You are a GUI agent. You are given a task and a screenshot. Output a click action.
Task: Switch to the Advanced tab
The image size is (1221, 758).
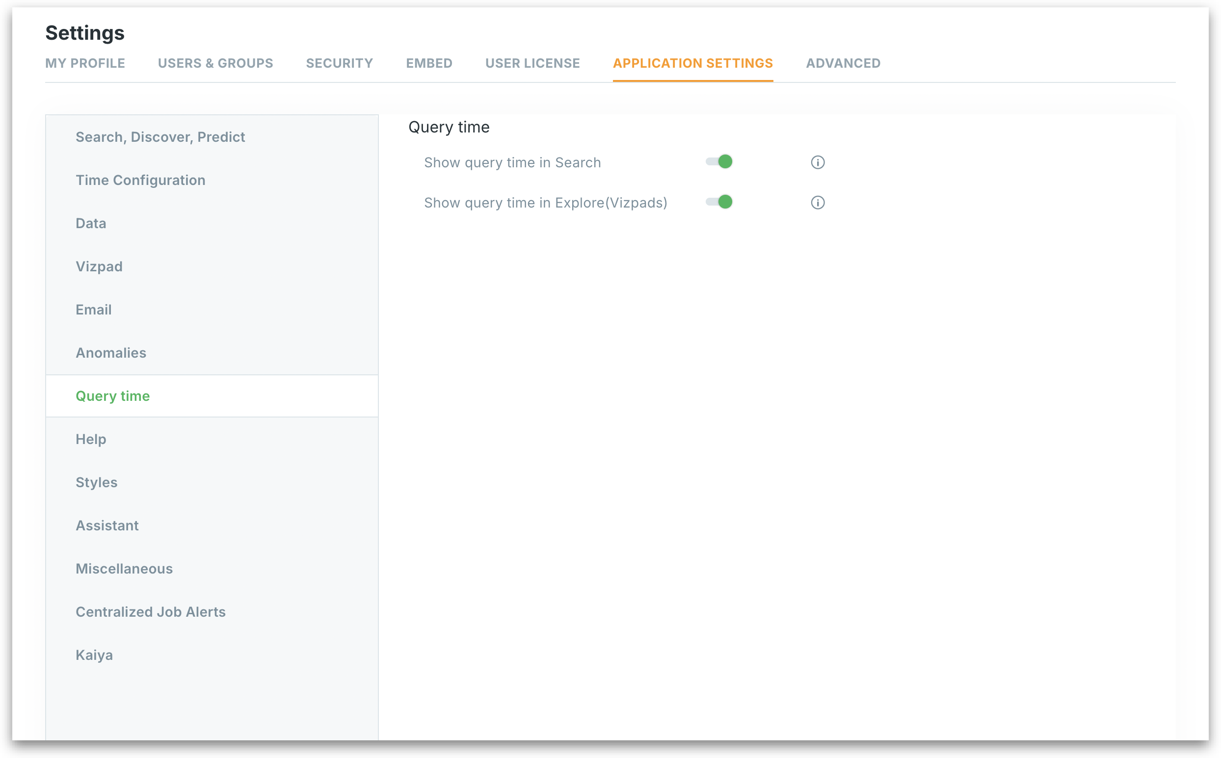[843, 63]
